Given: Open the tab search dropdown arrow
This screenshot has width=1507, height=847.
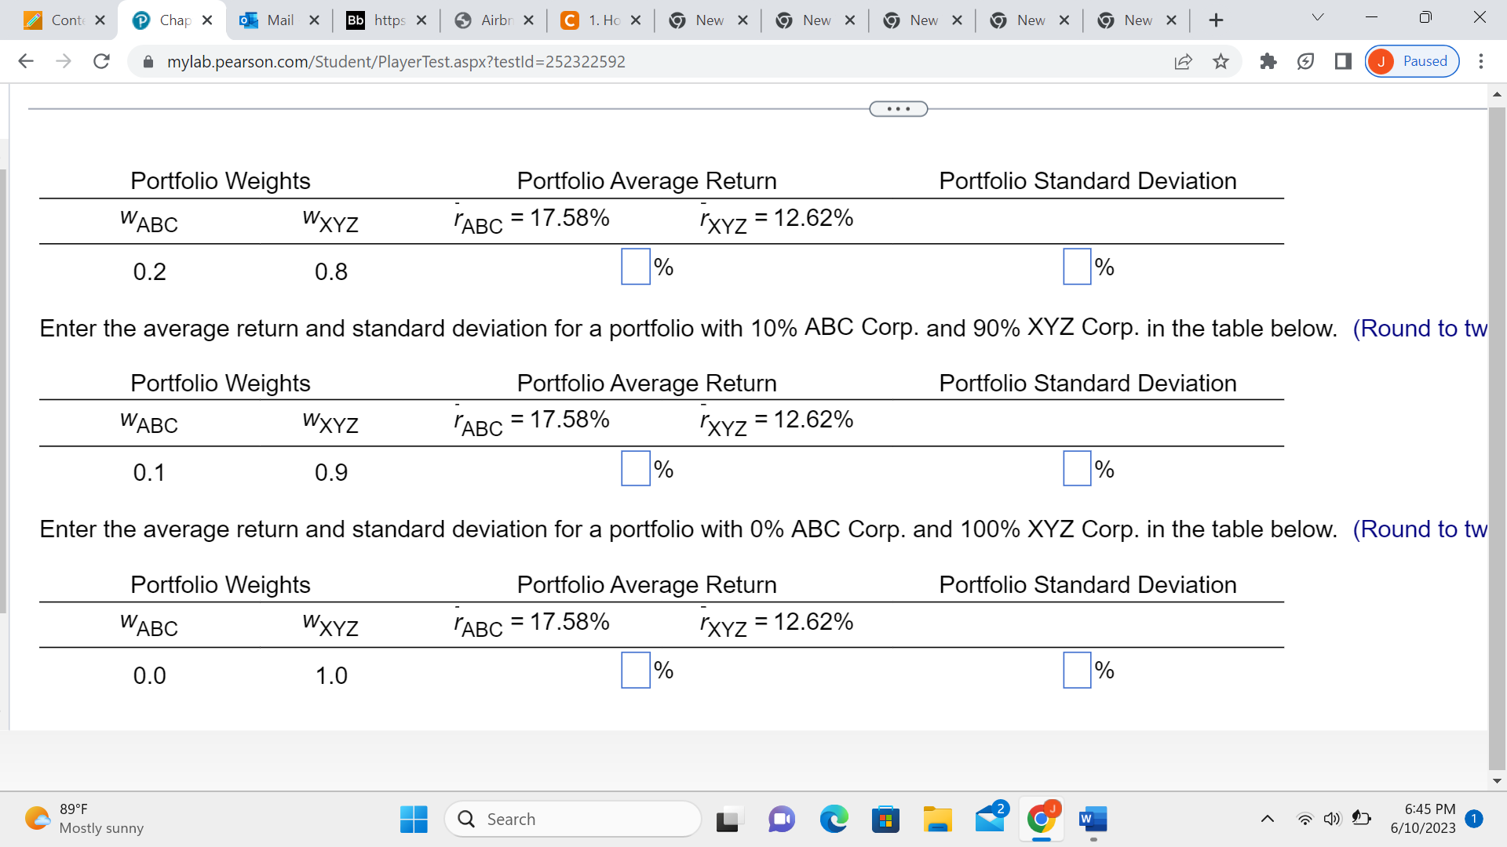Looking at the screenshot, I should 1318,17.
